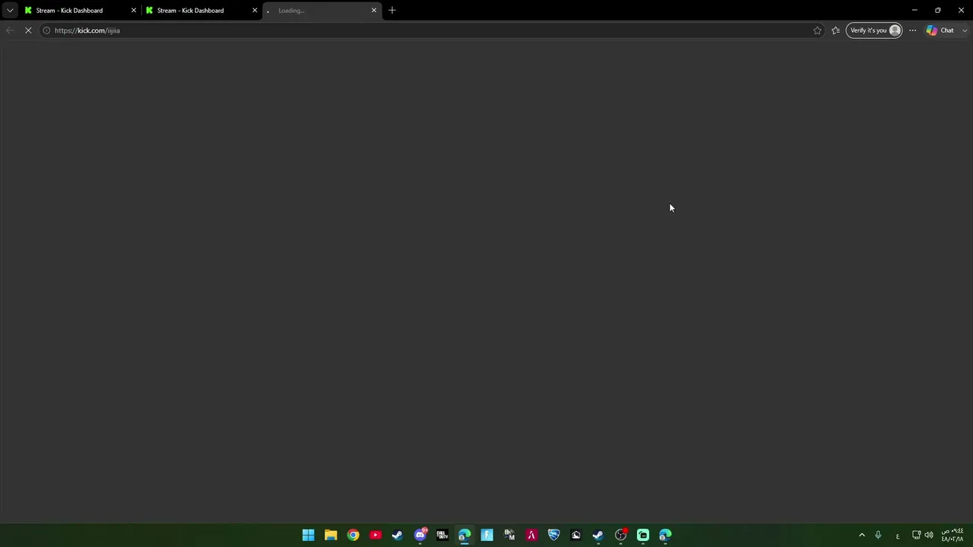Launch Call of Duty from taskbar
Screen dimensions: 973x547
pos(442,535)
